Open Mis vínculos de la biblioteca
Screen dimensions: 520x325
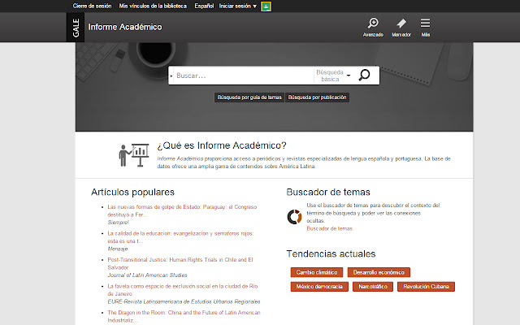tap(153, 6)
